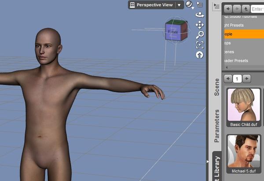
Task: Switch to the Content Library tab
Action: click(x=217, y=167)
